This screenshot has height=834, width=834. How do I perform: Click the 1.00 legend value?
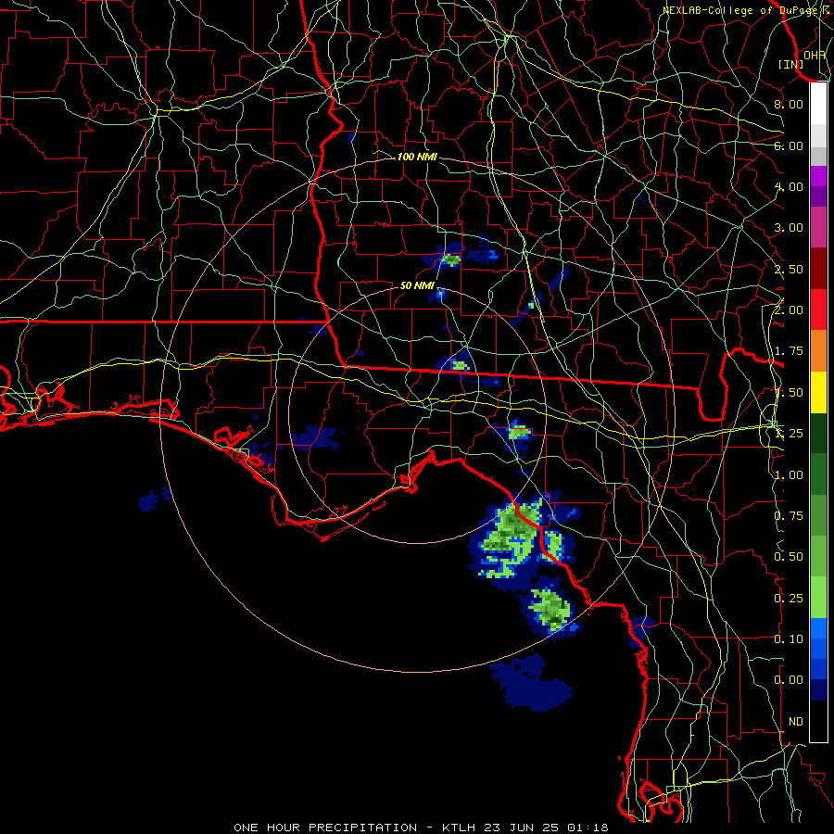click(789, 475)
